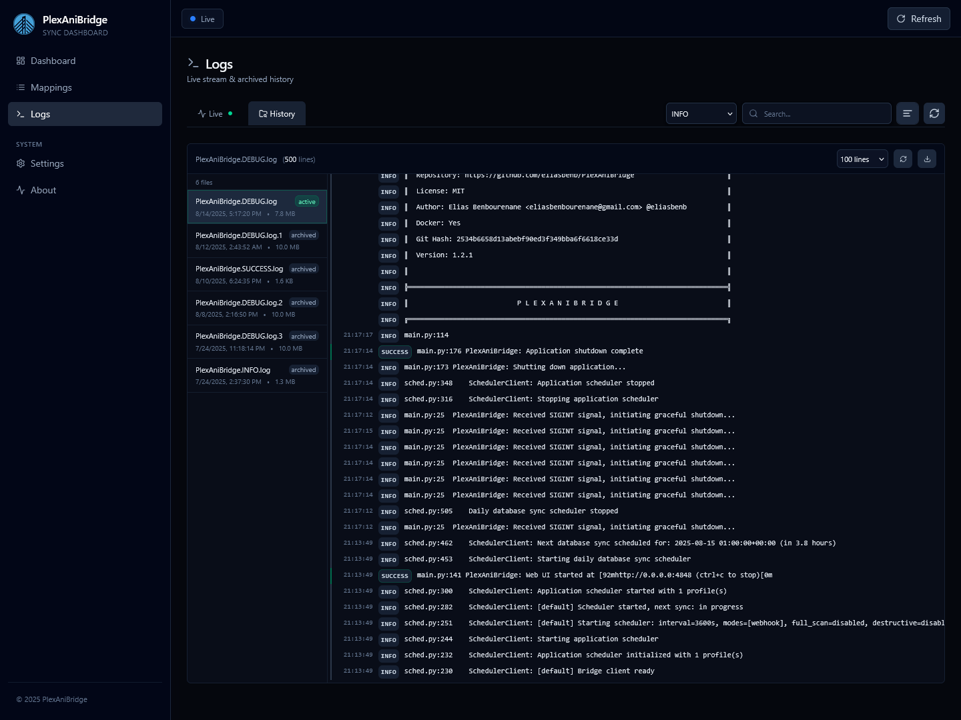
Task: Open the Settings page
Action: click(x=85, y=163)
